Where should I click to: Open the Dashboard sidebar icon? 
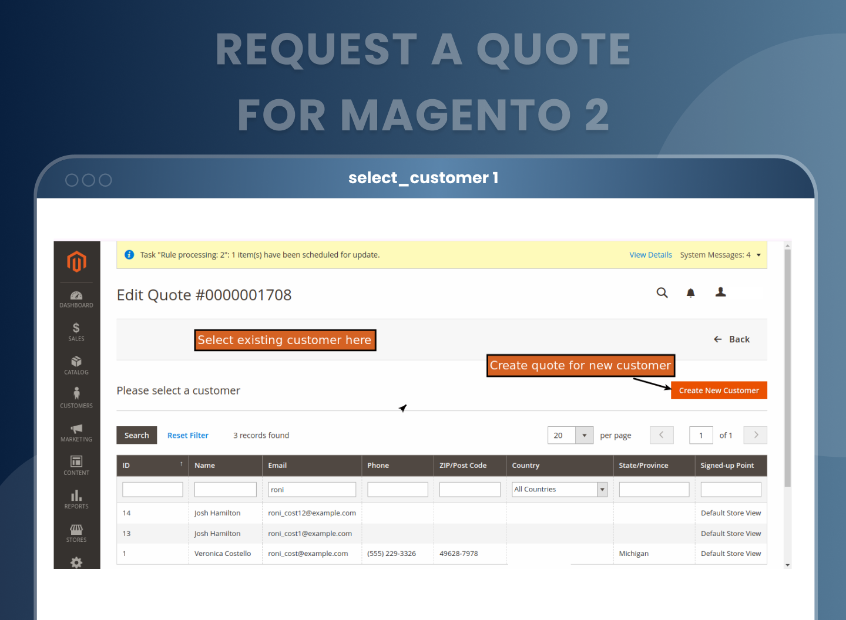click(76, 299)
